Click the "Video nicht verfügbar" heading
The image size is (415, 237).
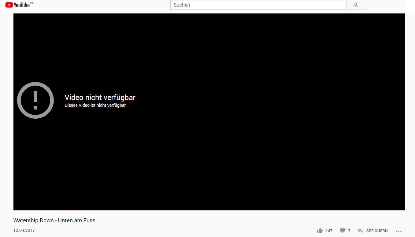pyautogui.click(x=100, y=98)
